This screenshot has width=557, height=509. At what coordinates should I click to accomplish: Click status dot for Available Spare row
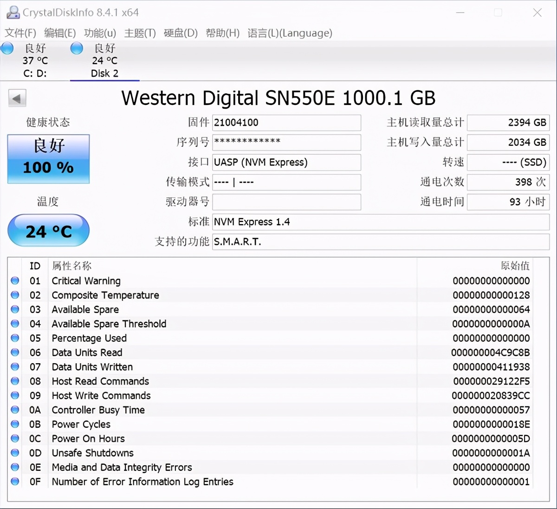tap(15, 309)
